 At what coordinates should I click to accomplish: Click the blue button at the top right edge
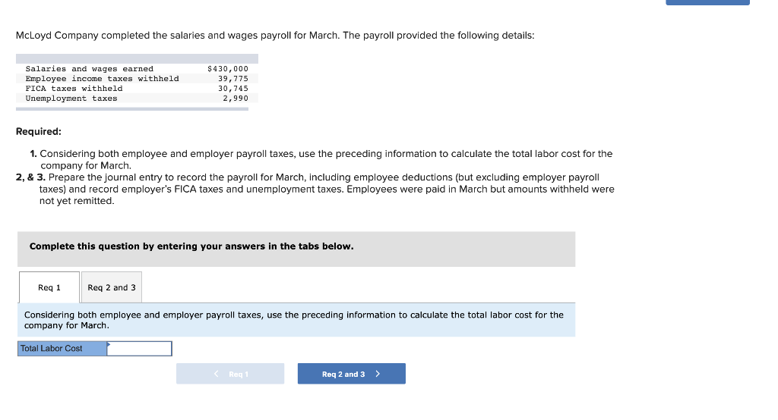coord(707,2)
